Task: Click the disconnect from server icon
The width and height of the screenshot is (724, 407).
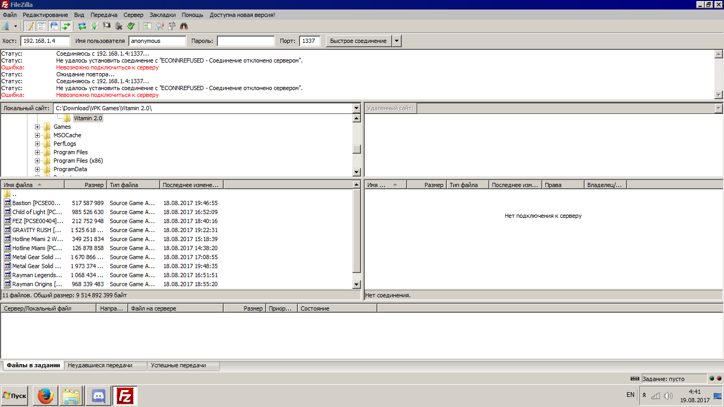Action: tap(119, 25)
